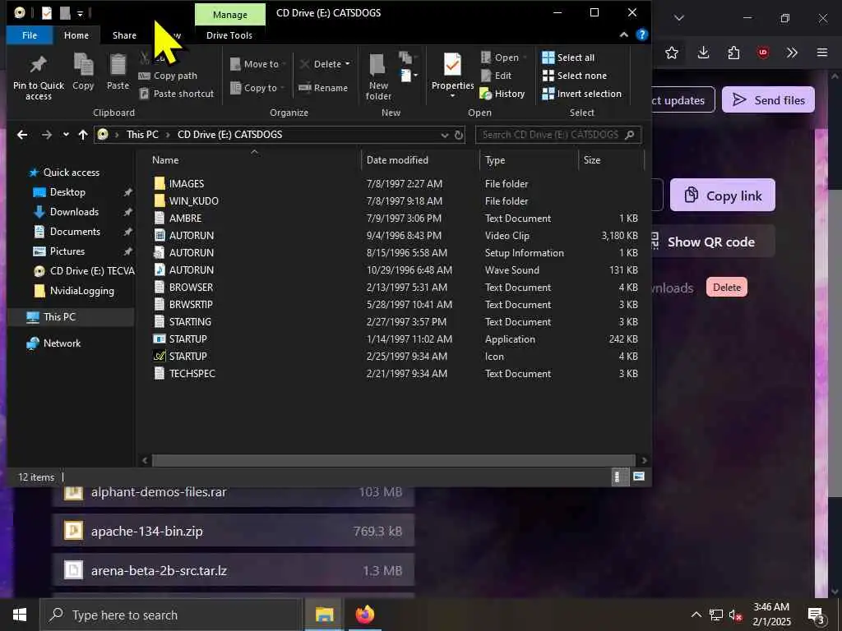Open the File menu tab
Viewport: 842px width, 631px height.
point(30,35)
